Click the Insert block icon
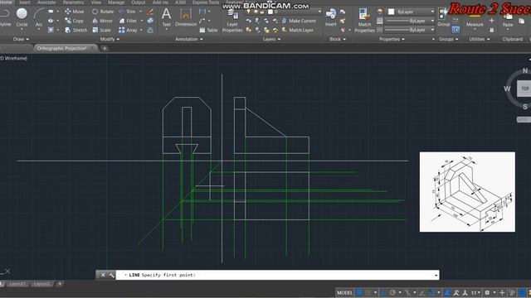531x298 pixels. pos(331,17)
